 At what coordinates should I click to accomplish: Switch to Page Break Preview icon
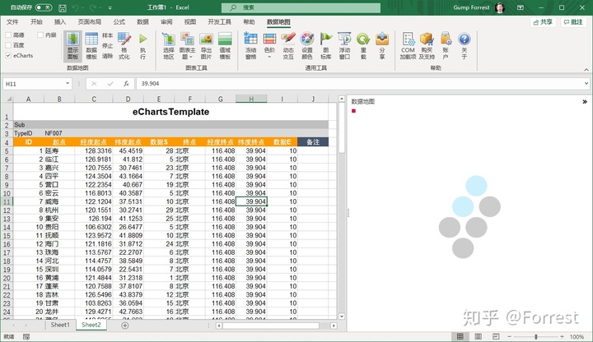(496, 336)
